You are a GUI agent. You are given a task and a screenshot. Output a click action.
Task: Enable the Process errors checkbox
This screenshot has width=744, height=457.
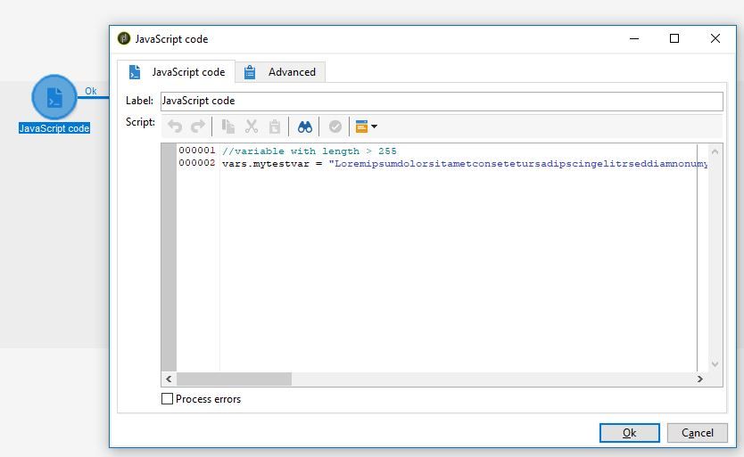click(167, 399)
